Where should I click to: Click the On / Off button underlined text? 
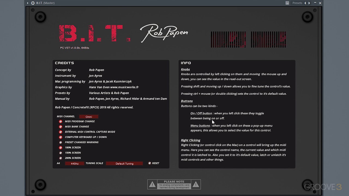pos(201,113)
